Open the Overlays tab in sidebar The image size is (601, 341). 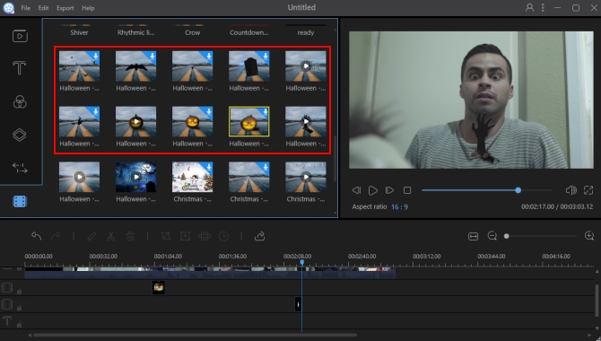20,135
